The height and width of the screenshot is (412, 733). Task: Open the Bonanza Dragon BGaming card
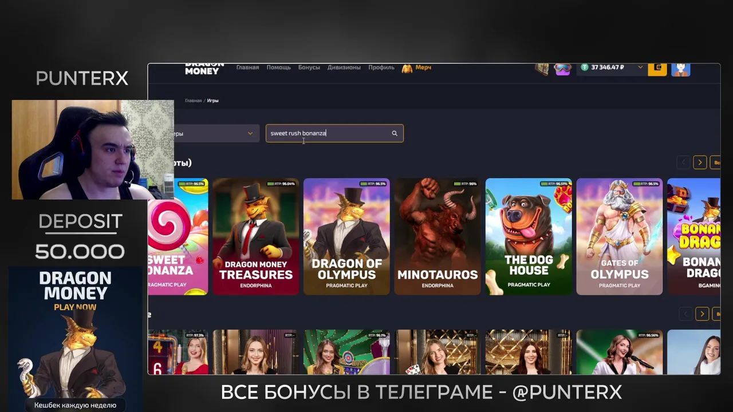coord(694,236)
